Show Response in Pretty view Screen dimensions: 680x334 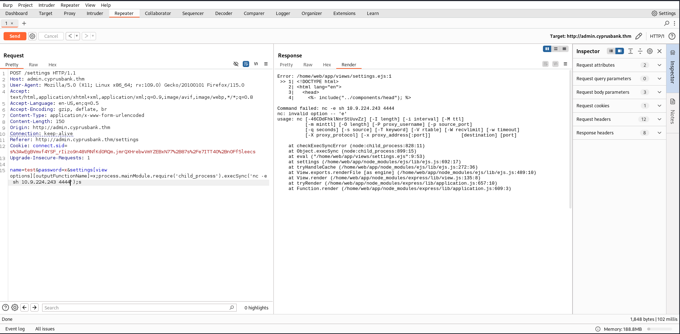[x=286, y=65]
